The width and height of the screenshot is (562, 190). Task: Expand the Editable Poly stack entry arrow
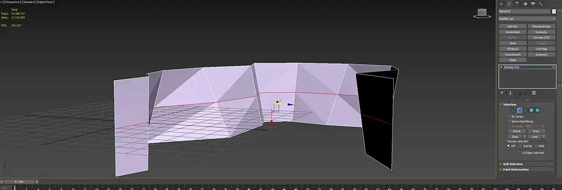pyautogui.click(x=502, y=67)
